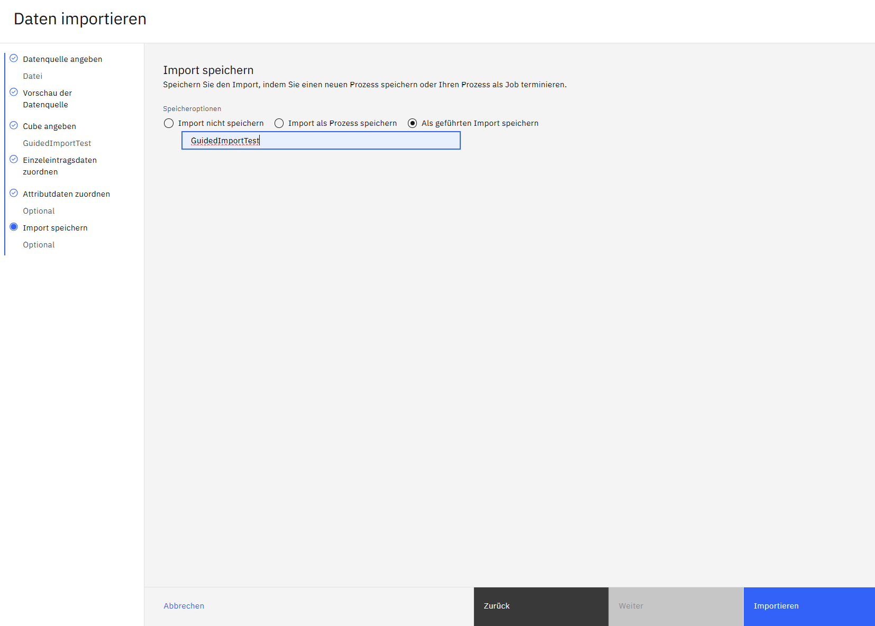
Task: Click the checkmark icon beside Datenquelle angeben
Action: [14, 59]
